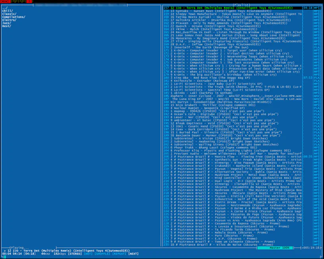
Task: Click the Playing... status label
Action: pyautogui.click(x=20, y=247)
